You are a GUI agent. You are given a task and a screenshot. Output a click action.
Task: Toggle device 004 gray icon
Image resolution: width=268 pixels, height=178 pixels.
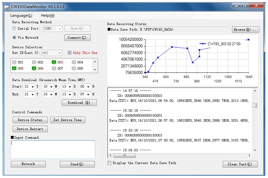[74, 62]
